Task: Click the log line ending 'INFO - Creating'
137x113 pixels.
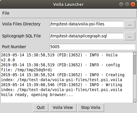Action: [63, 75]
